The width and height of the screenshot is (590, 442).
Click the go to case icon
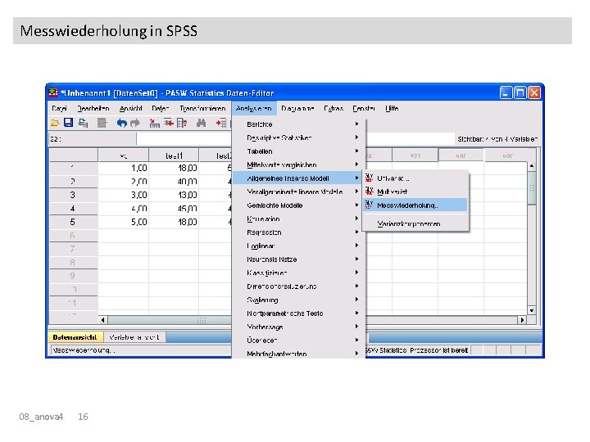click(154, 123)
